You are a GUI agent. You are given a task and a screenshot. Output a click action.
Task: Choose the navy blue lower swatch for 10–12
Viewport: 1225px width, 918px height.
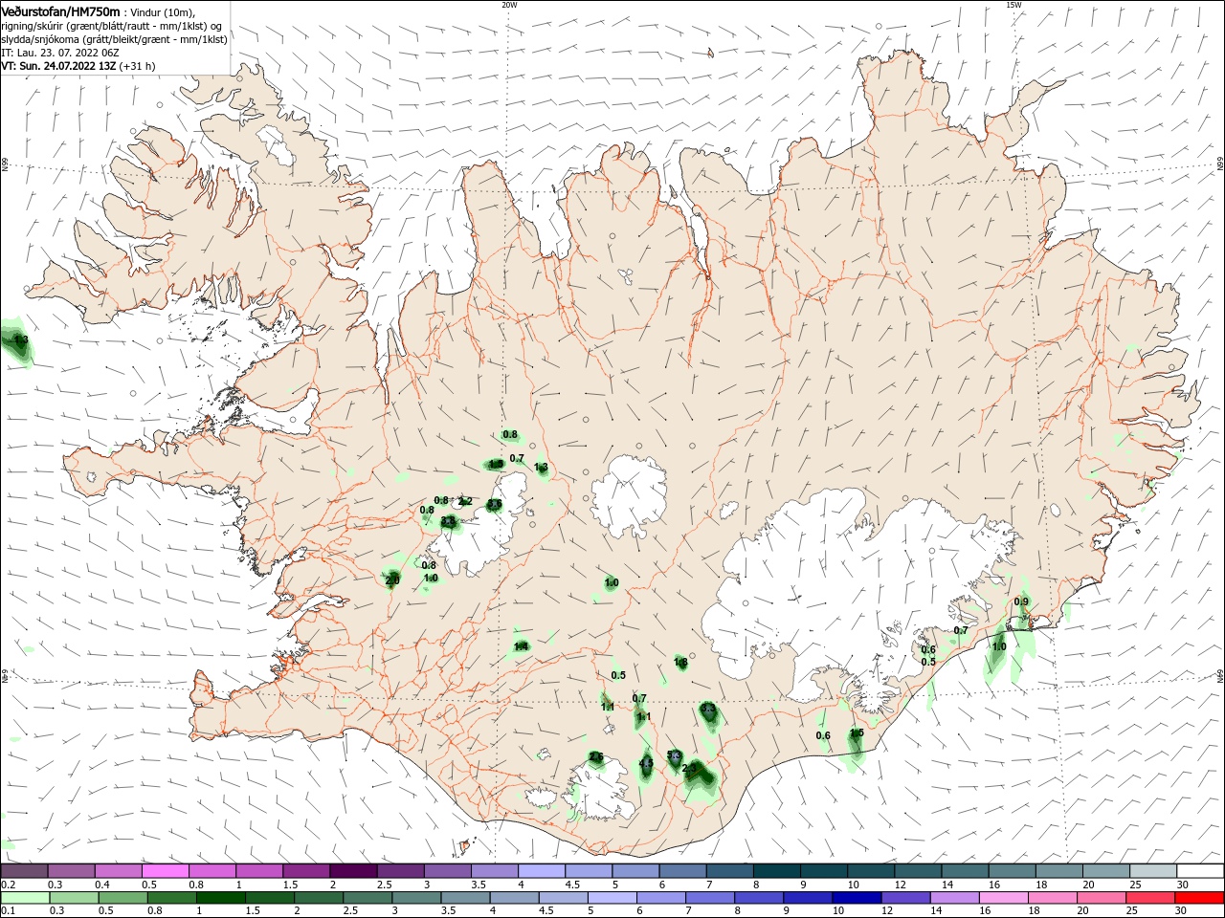click(857, 898)
